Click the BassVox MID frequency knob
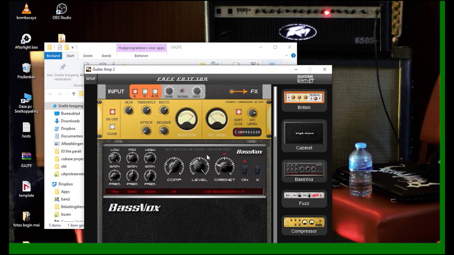 (x=132, y=176)
